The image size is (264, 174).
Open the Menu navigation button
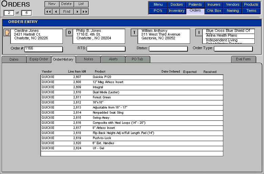click(x=158, y=4)
